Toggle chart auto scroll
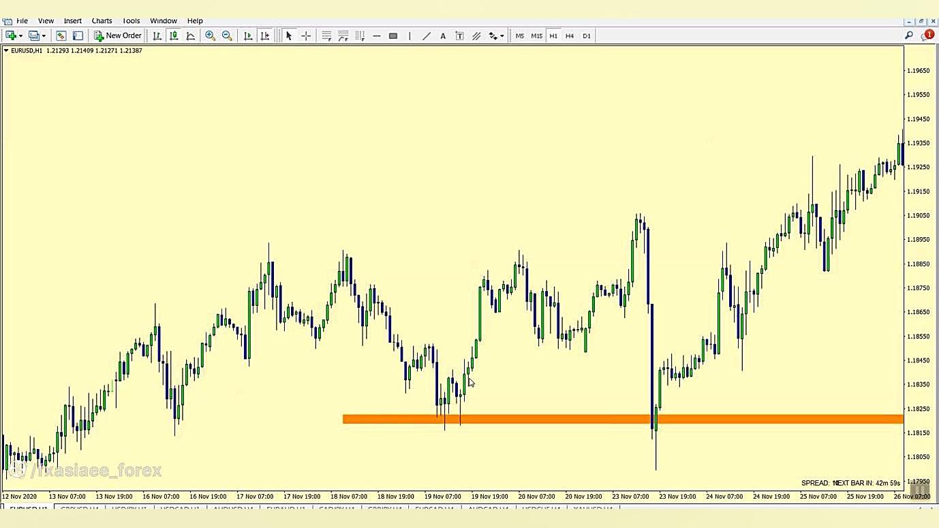939x528 pixels. [x=248, y=35]
